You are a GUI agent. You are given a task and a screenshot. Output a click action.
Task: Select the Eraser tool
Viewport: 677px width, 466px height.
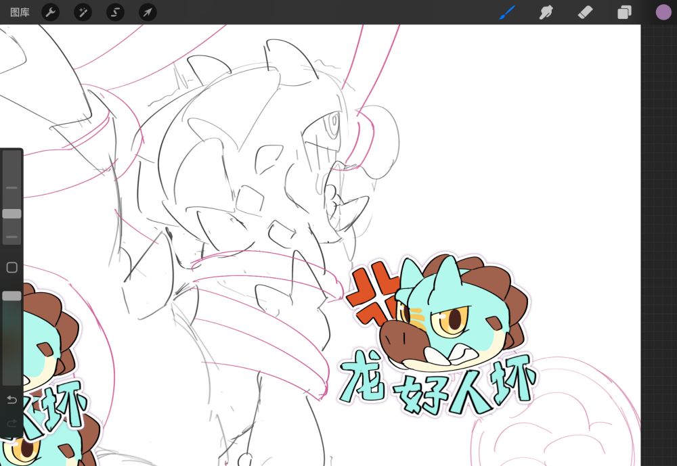point(585,13)
